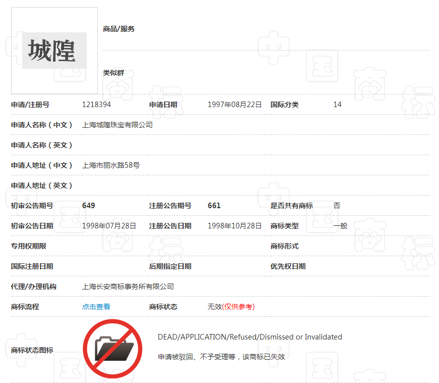Click the 否 shared trademark value
Screen dimensions: 439x383
[x=337, y=206]
